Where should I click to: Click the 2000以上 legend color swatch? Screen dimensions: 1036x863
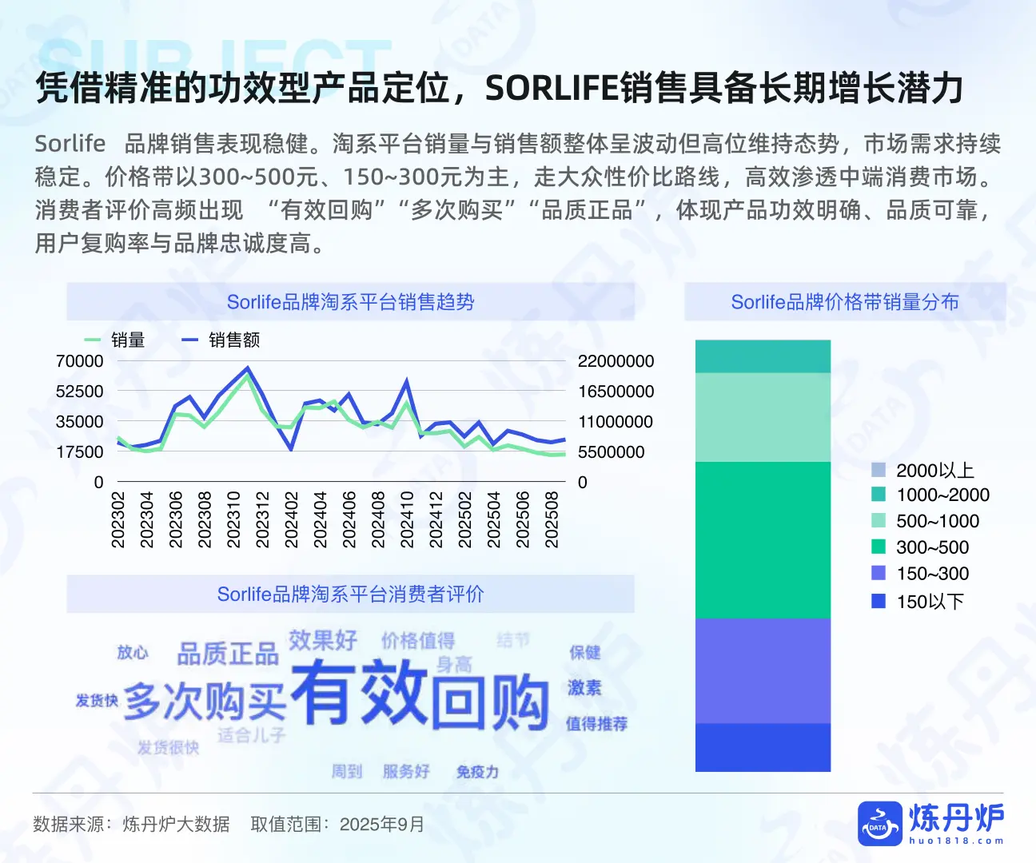click(x=879, y=469)
